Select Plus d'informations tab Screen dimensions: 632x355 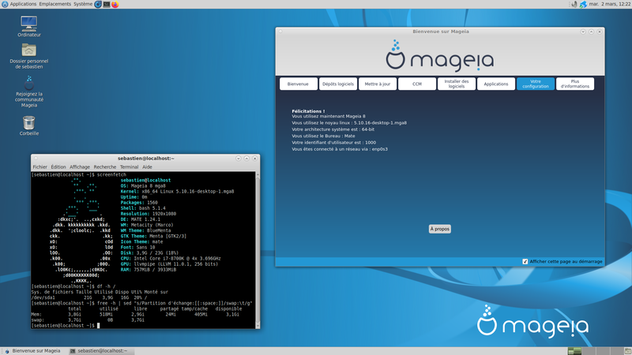(x=575, y=84)
